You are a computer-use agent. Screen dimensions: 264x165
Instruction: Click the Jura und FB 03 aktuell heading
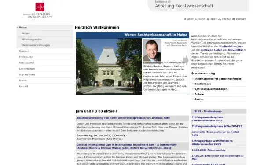tap(96, 111)
